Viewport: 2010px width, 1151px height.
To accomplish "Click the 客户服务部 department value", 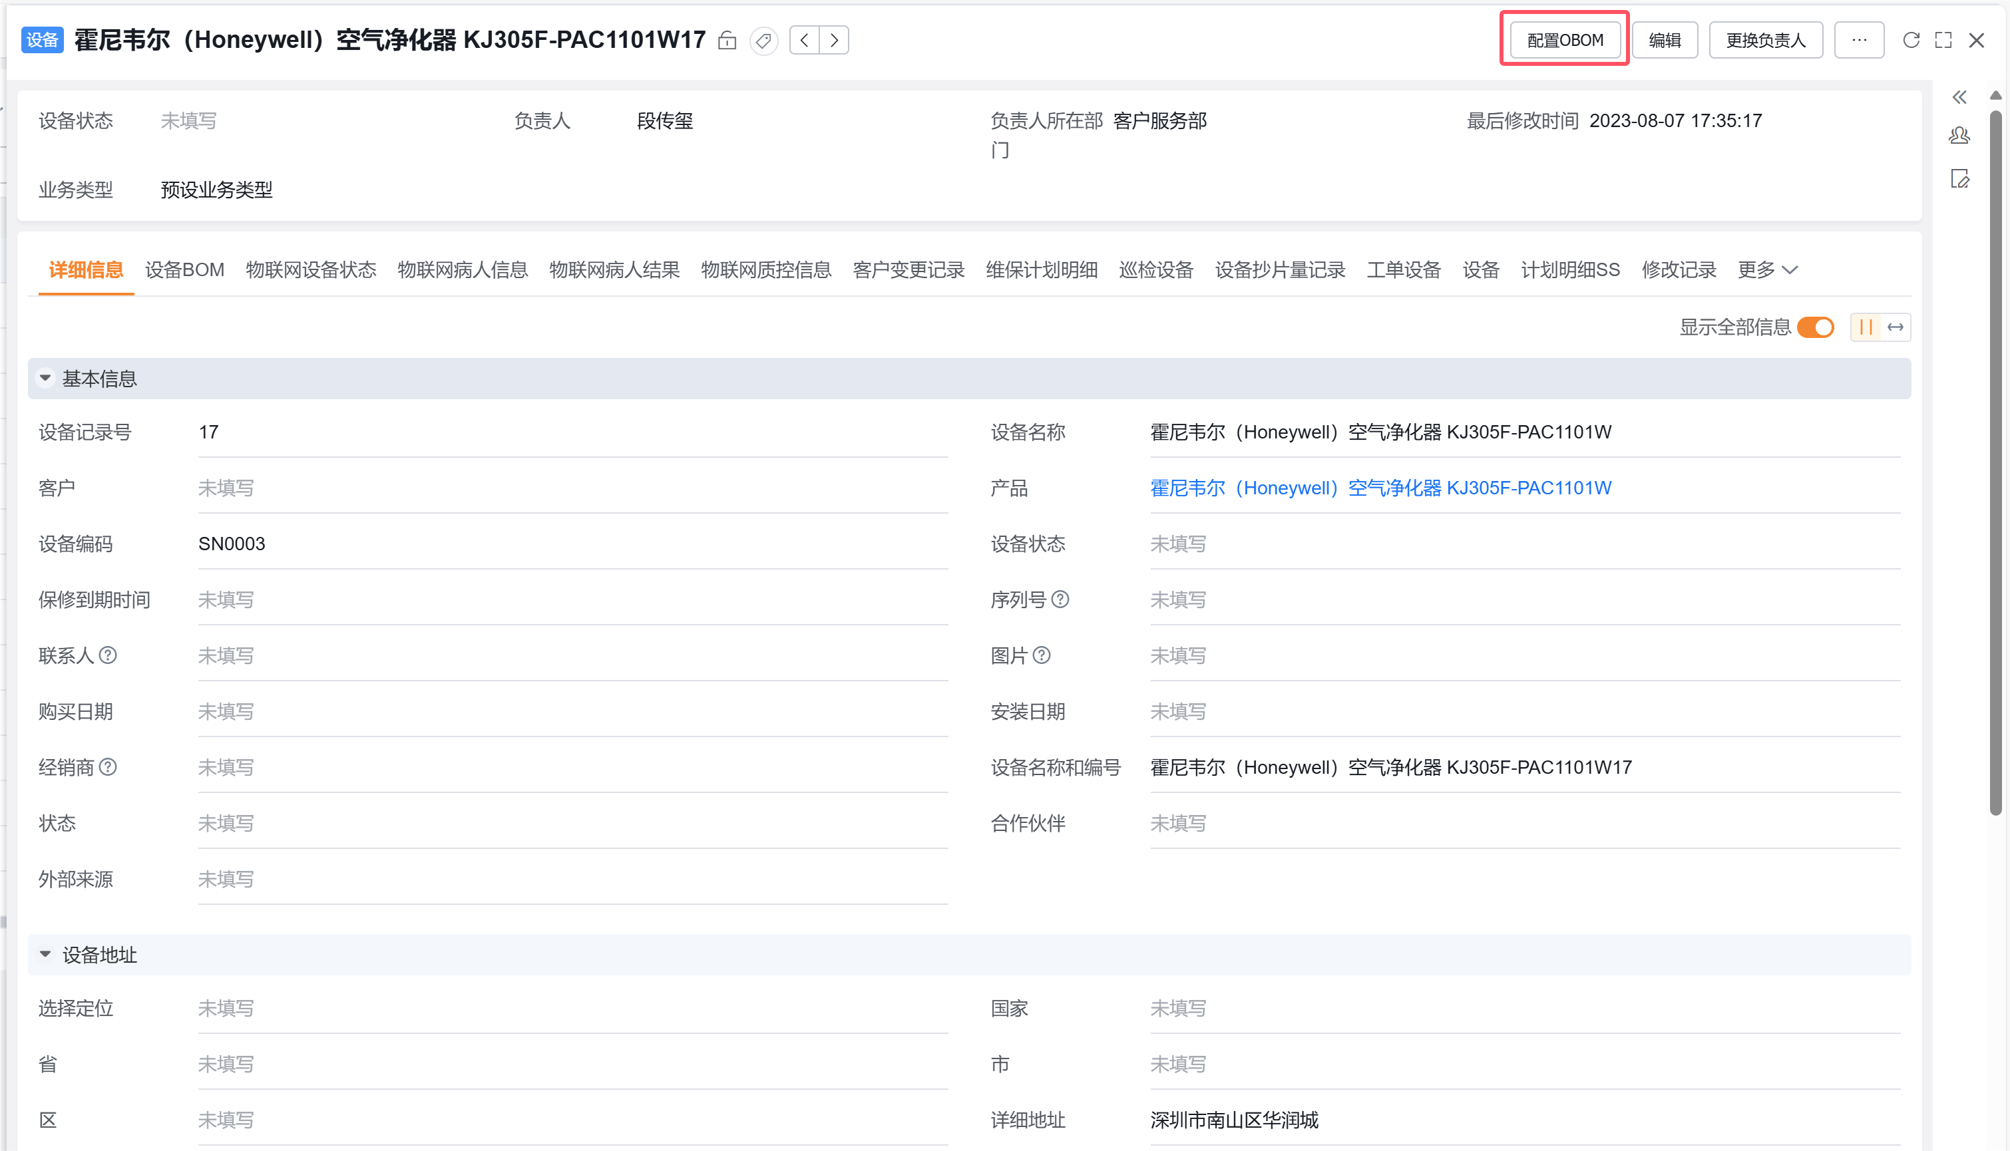I will pyautogui.click(x=1160, y=121).
